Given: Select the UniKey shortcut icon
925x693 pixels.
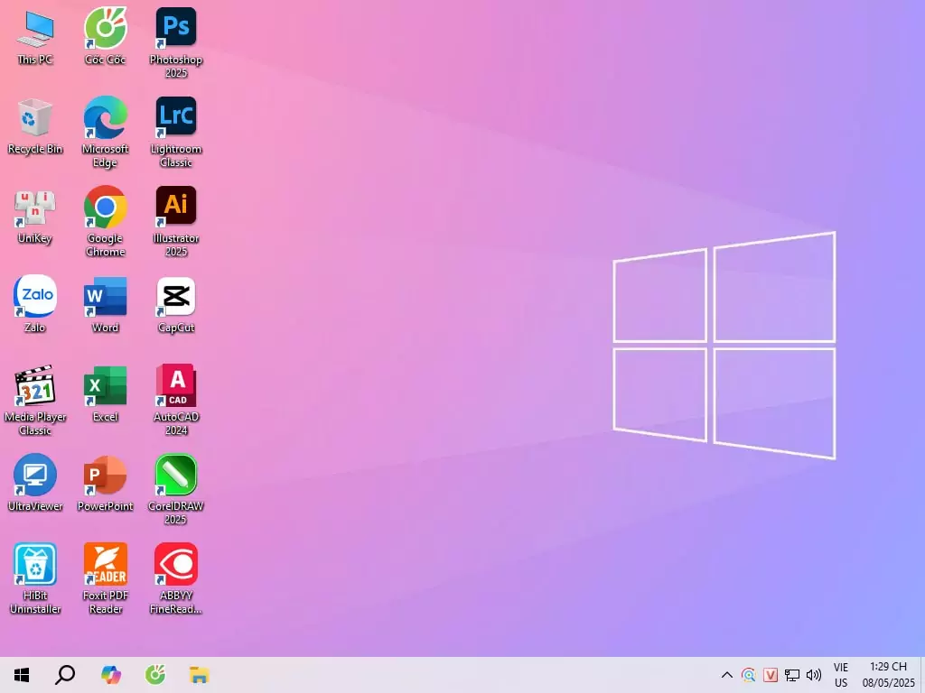Looking at the screenshot, I should pos(35,216).
